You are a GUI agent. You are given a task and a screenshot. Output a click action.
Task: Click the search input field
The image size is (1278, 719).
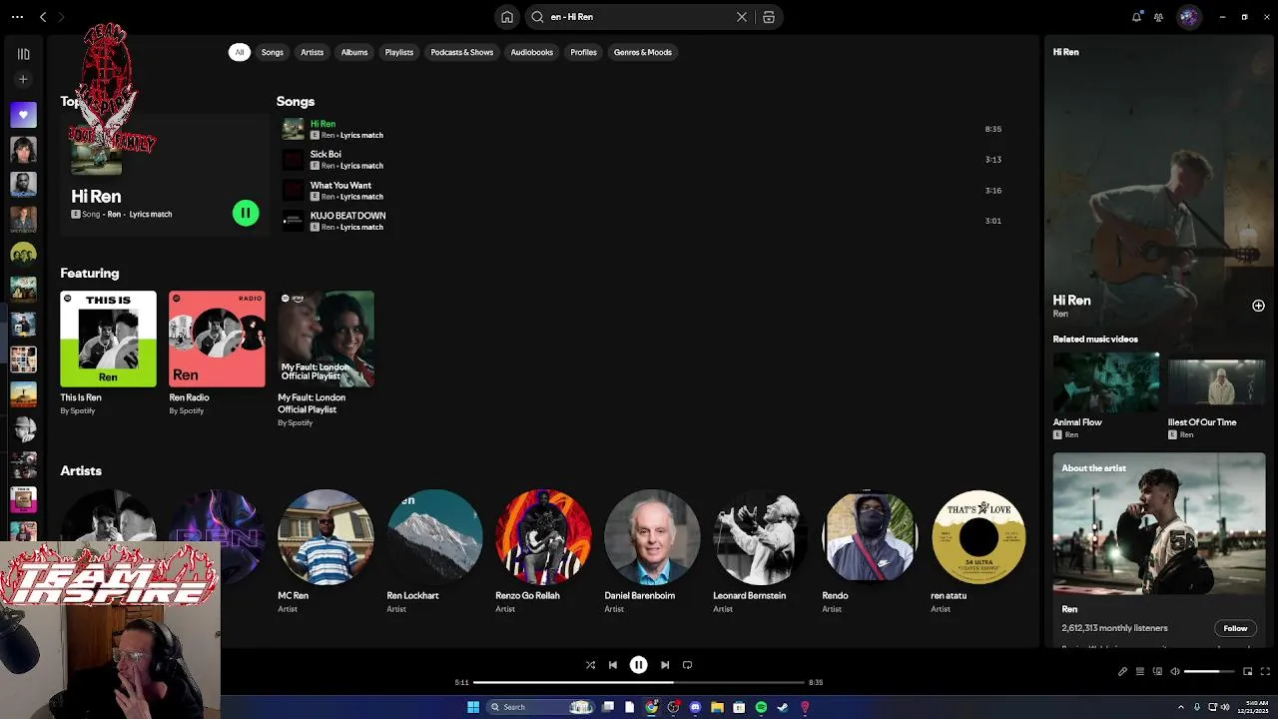[639, 17]
